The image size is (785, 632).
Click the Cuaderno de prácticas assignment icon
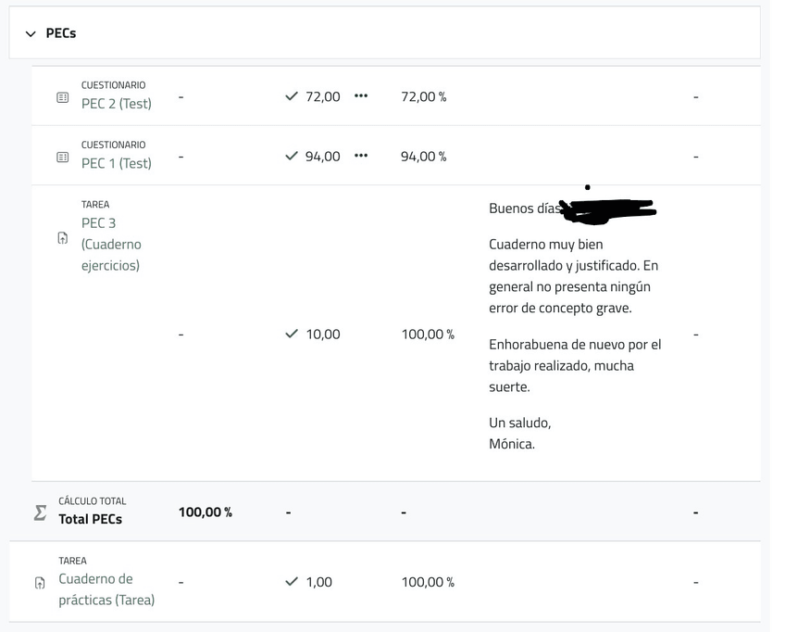click(x=40, y=583)
